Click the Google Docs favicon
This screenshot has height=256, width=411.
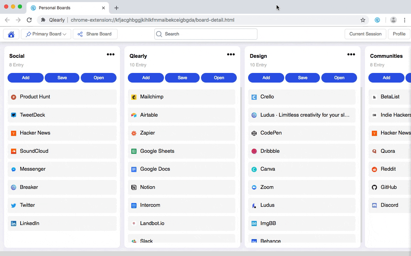click(134, 169)
